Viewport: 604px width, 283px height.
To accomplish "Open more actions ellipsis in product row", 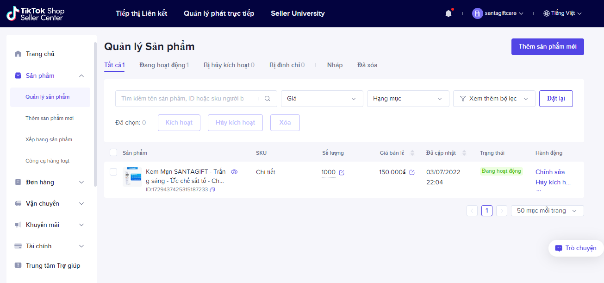I will click(538, 190).
